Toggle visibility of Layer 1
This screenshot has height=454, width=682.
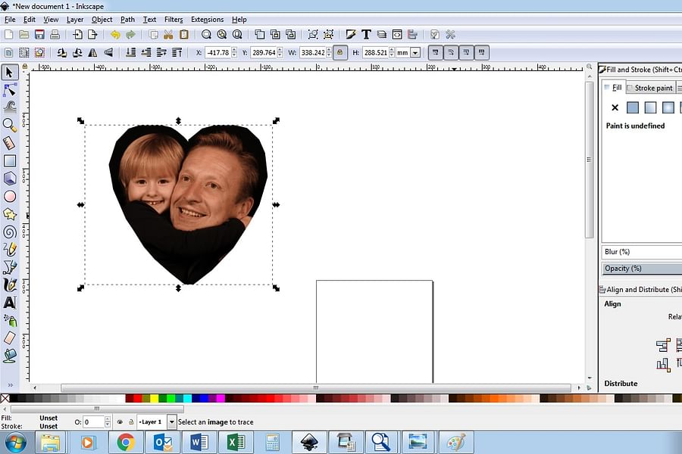click(x=120, y=421)
